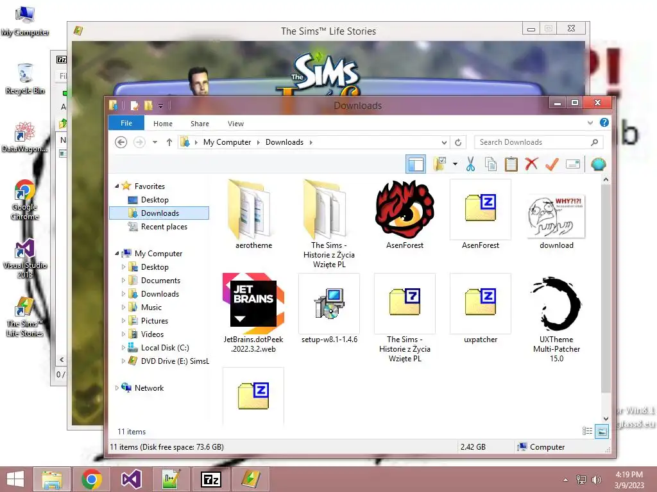Open quick access toolbar customize dropdown
This screenshot has width=657, height=492.
click(x=160, y=106)
